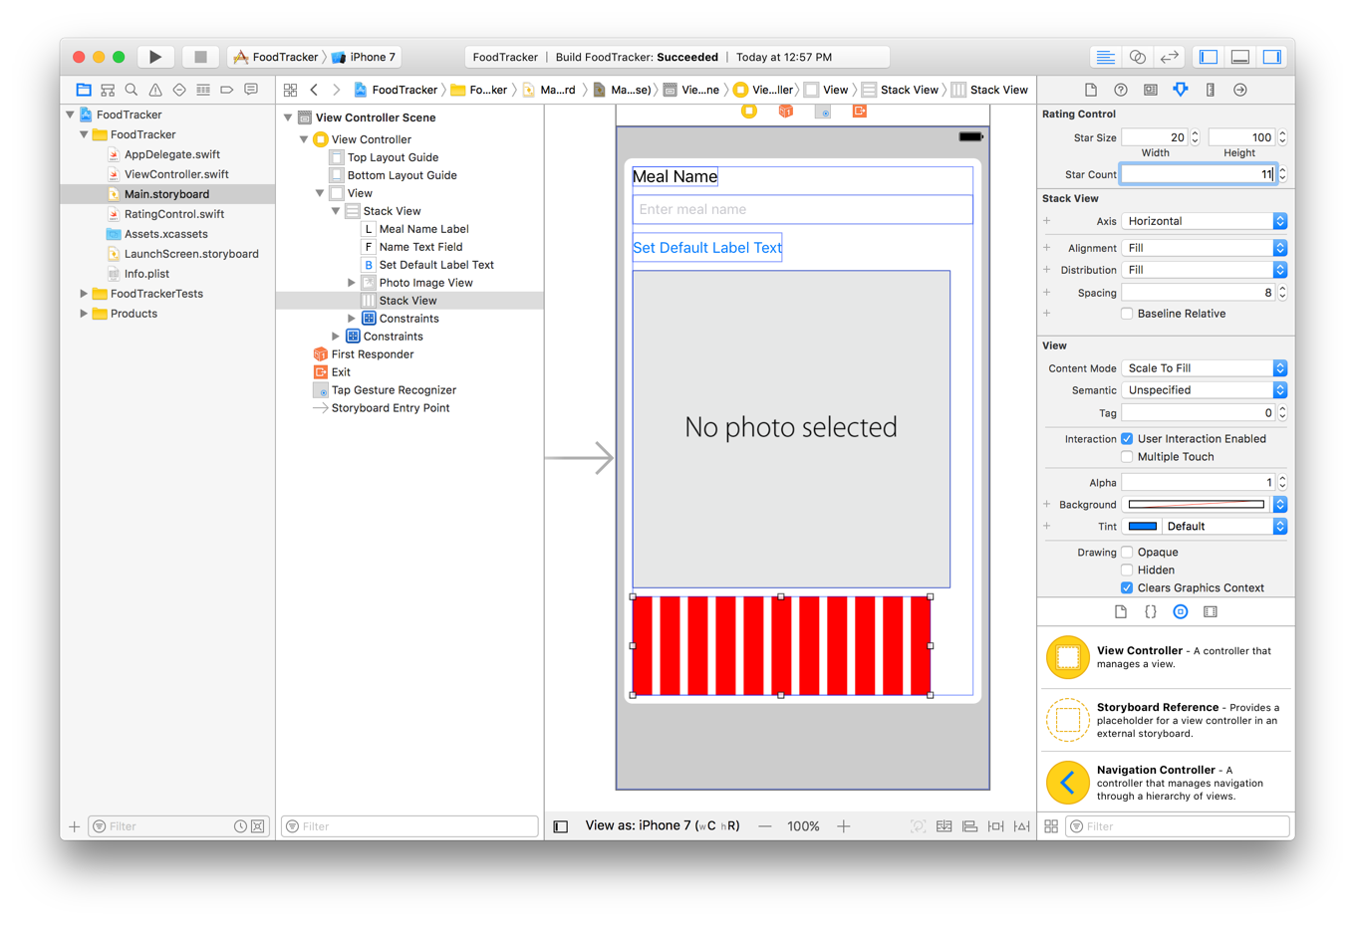Click Set Default Label Text button on canvas
Image resolution: width=1355 pixels, height=926 pixels.
(x=707, y=248)
